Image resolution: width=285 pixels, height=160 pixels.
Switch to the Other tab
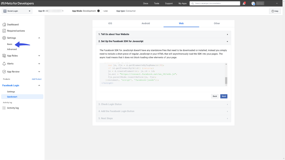(x=217, y=23)
